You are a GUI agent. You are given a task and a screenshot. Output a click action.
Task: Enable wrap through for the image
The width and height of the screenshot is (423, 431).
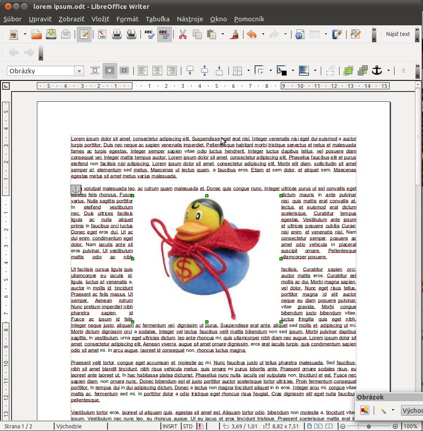[124, 71]
